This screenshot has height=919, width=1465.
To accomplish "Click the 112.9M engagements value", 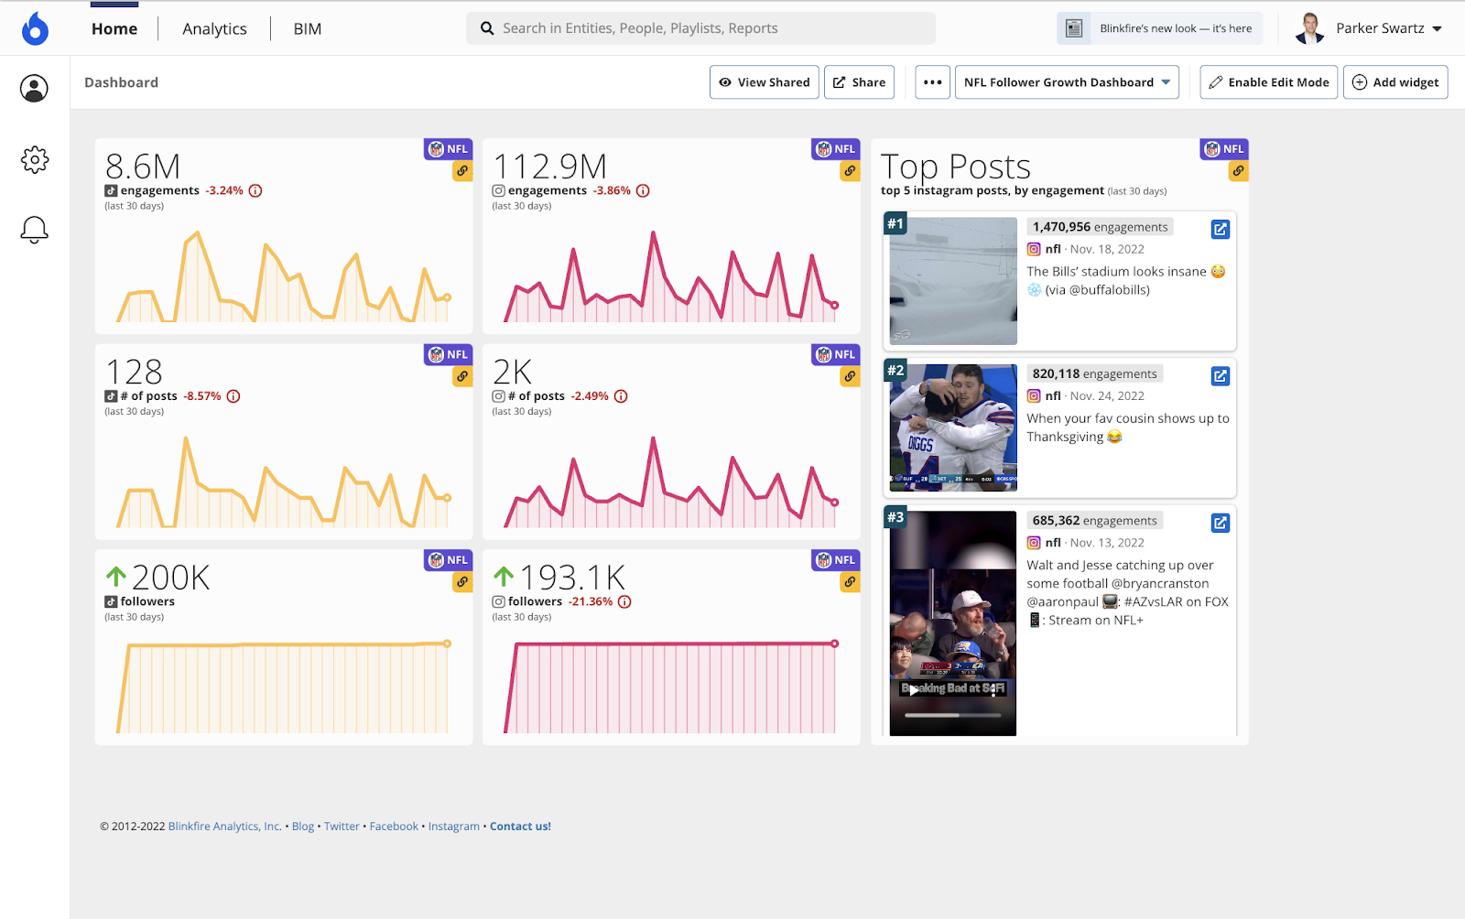I will tap(549, 167).
